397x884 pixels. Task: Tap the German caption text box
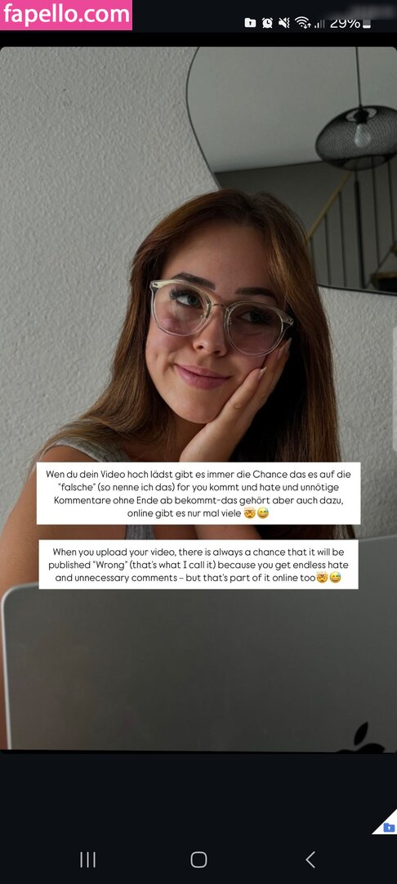(198, 494)
